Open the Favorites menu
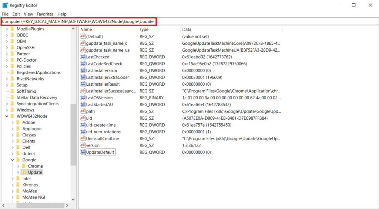Viewport: 379px width, 209px height. 45,14
